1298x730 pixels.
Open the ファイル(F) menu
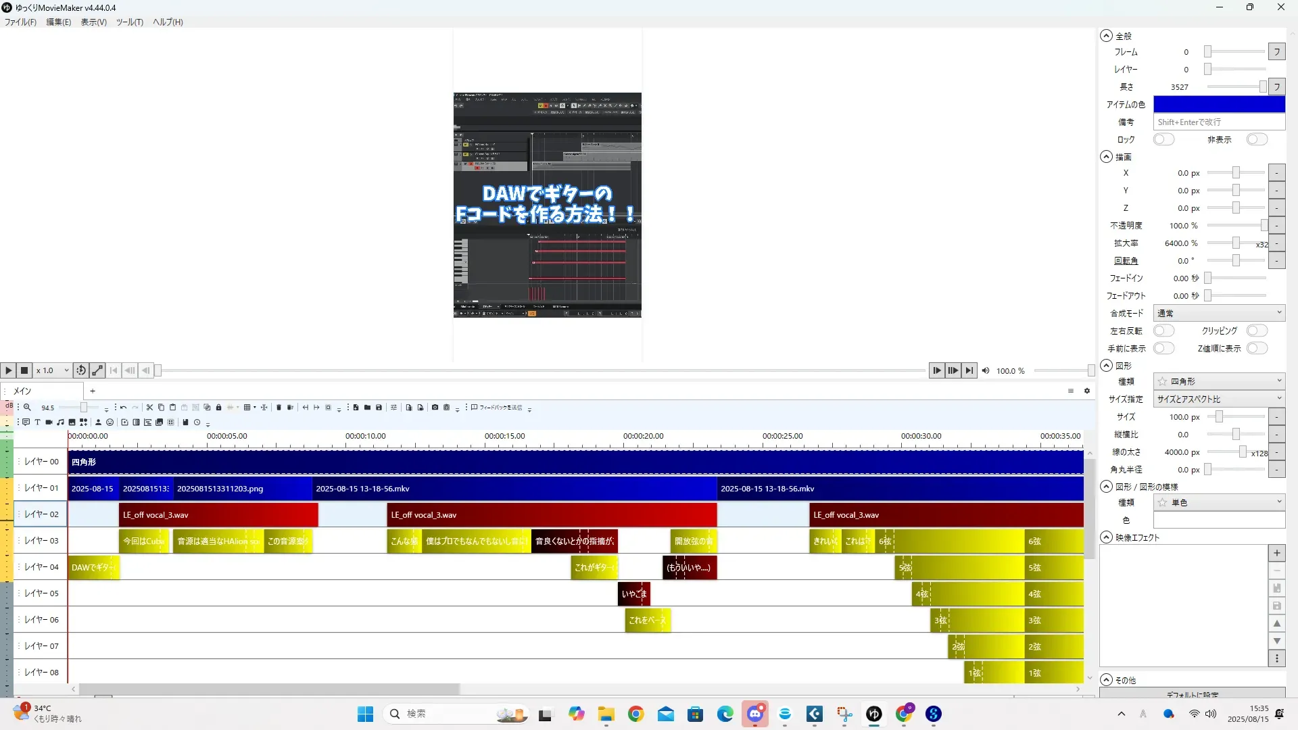(20, 22)
